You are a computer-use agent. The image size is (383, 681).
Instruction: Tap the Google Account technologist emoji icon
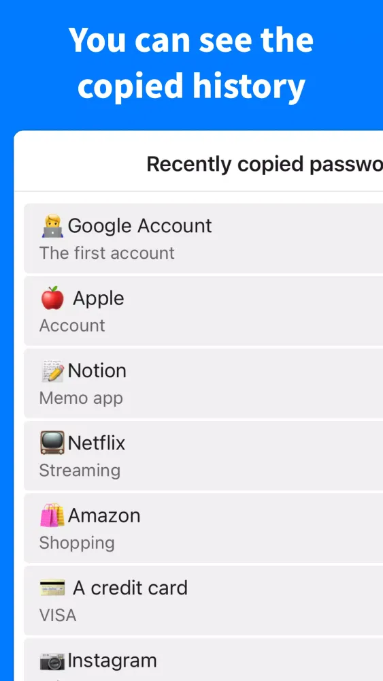[52, 226]
